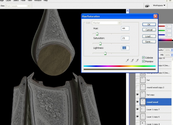The height and width of the screenshot is (125, 173).
Task: Click the brown result color bar in dialog
Action: coord(120,69)
